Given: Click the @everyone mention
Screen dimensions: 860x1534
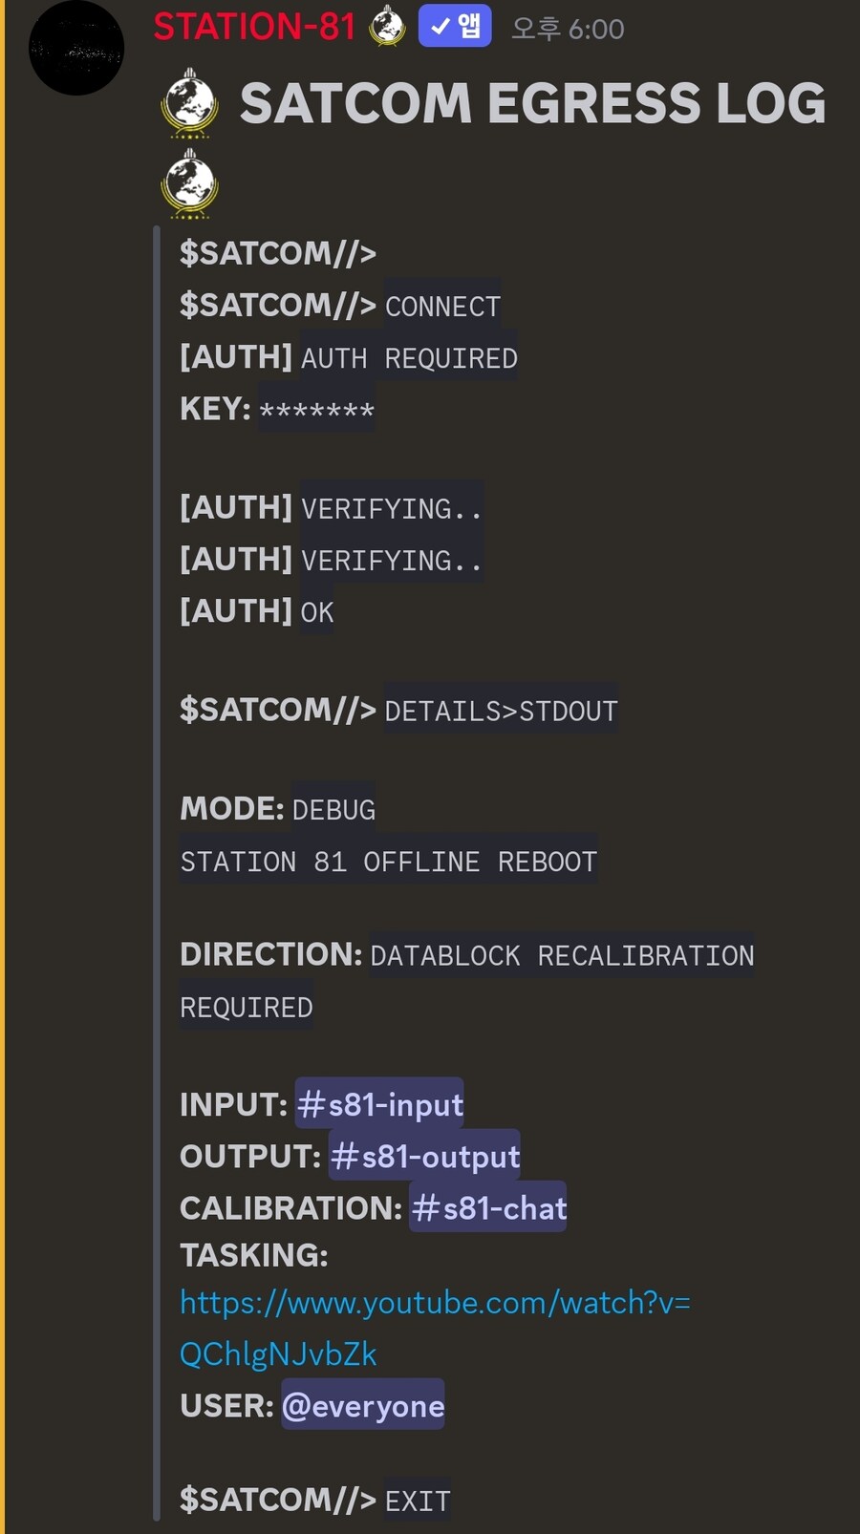Looking at the screenshot, I should [363, 1405].
